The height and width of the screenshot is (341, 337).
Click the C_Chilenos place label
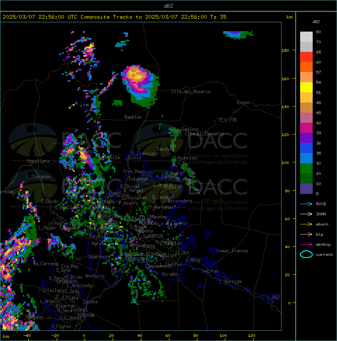point(38,177)
